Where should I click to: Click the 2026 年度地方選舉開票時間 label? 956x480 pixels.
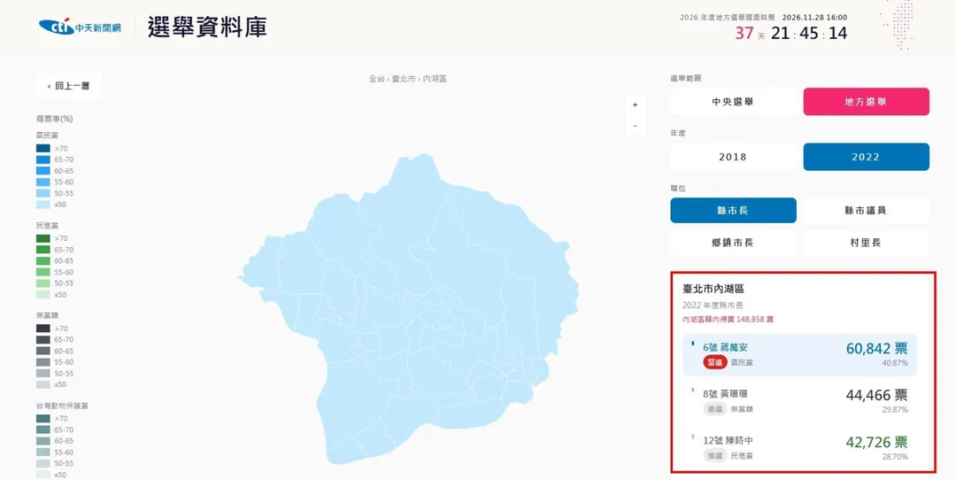728,18
